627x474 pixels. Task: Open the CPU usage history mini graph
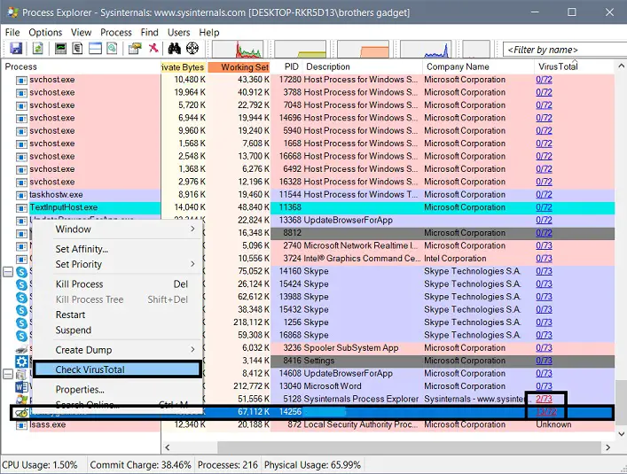click(238, 49)
